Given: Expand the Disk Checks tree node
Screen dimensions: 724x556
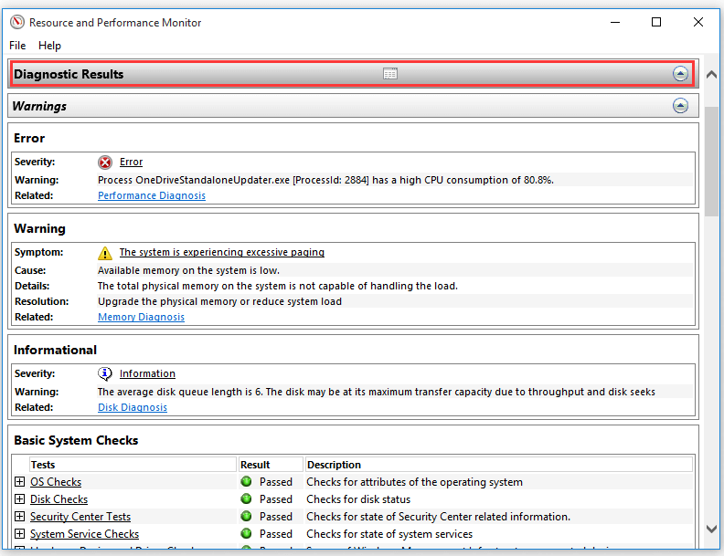Looking at the screenshot, I should 19,498.
